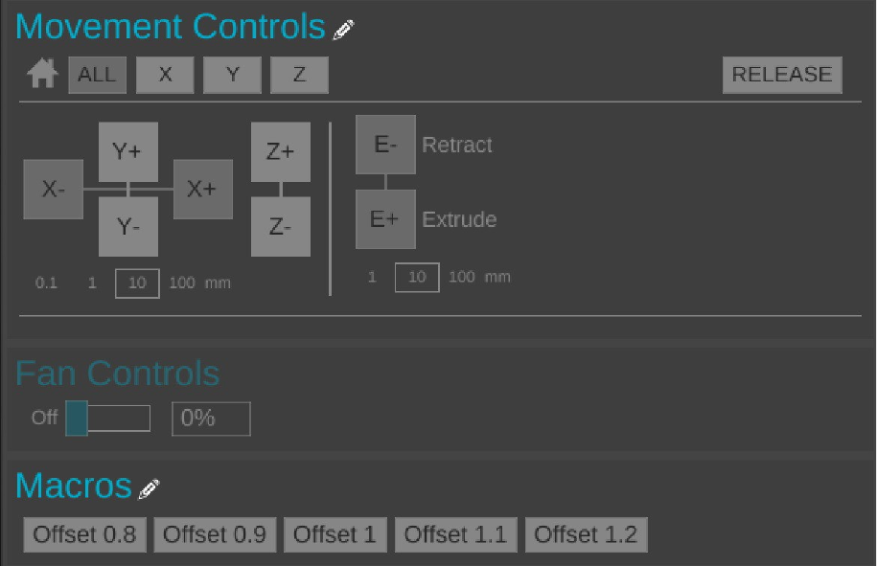Image resolution: width=877 pixels, height=566 pixels.
Task: Toggle the fan Off switch
Action: (x=107, y=419)
